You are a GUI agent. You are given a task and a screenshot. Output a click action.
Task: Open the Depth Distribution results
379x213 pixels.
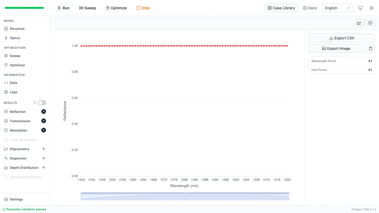tap(25, 168)
